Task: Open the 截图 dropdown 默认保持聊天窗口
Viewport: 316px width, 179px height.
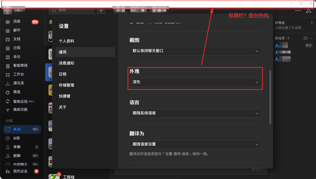Action: point(195,51)
